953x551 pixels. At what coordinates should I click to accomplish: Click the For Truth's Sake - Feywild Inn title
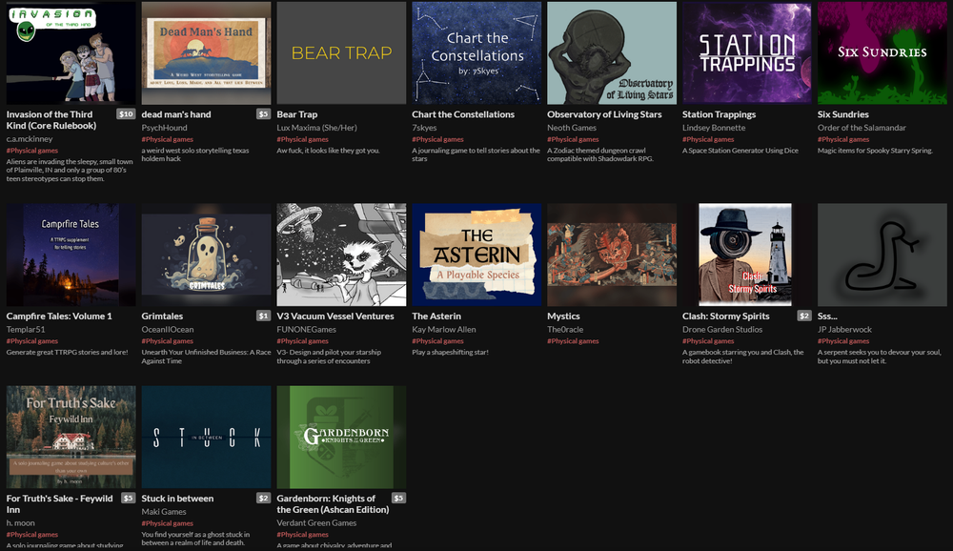click(x=59, y=504)
